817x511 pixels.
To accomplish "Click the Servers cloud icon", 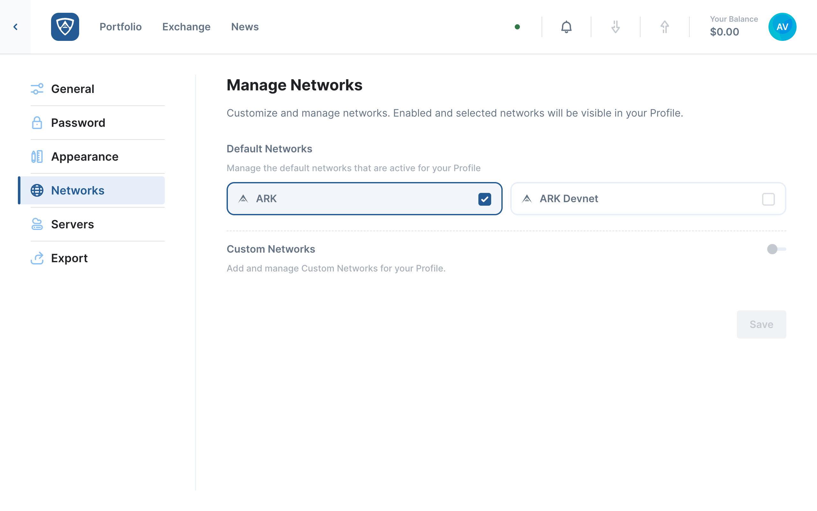I will (x=37, y=224).
